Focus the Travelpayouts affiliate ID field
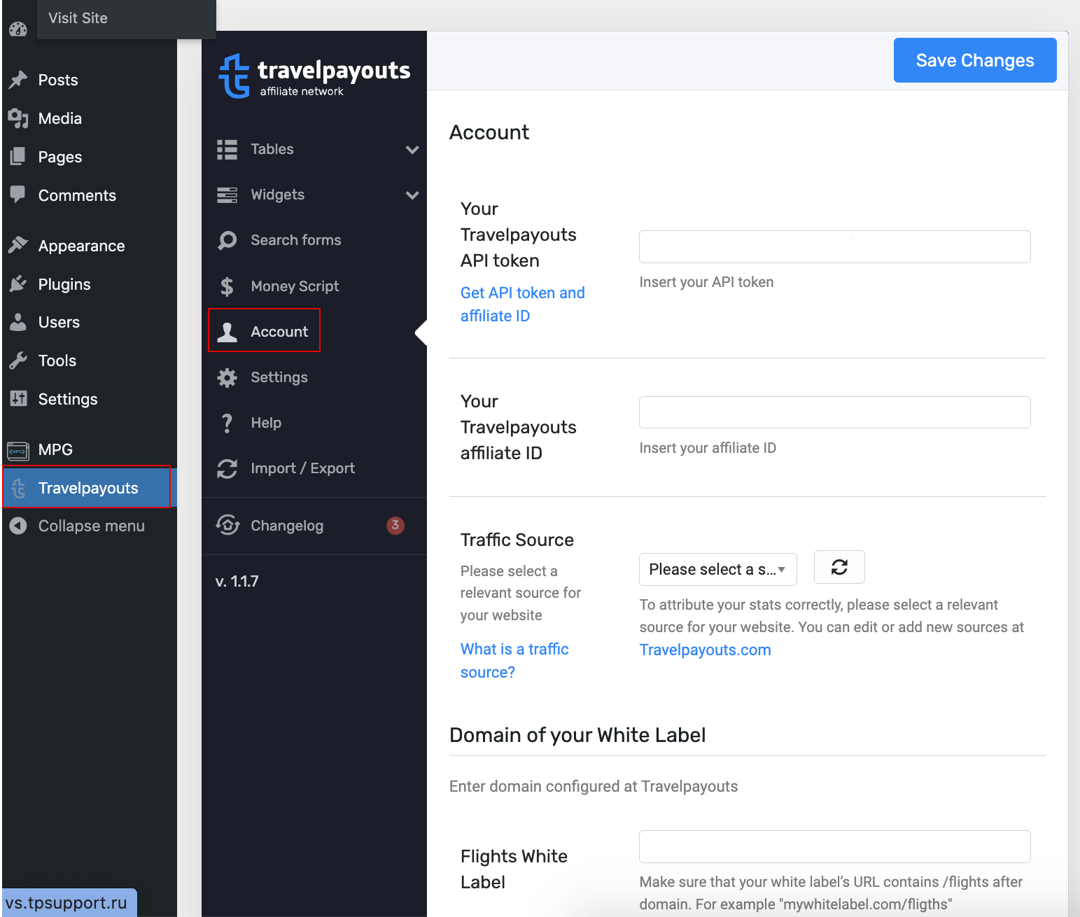The height and width of the screenshot is (917, 1080). point(834,412)
